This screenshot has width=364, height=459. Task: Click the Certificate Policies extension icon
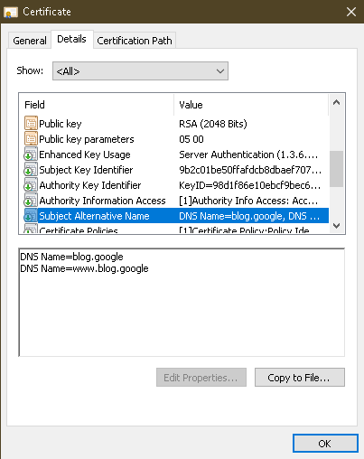pos(31,229)
